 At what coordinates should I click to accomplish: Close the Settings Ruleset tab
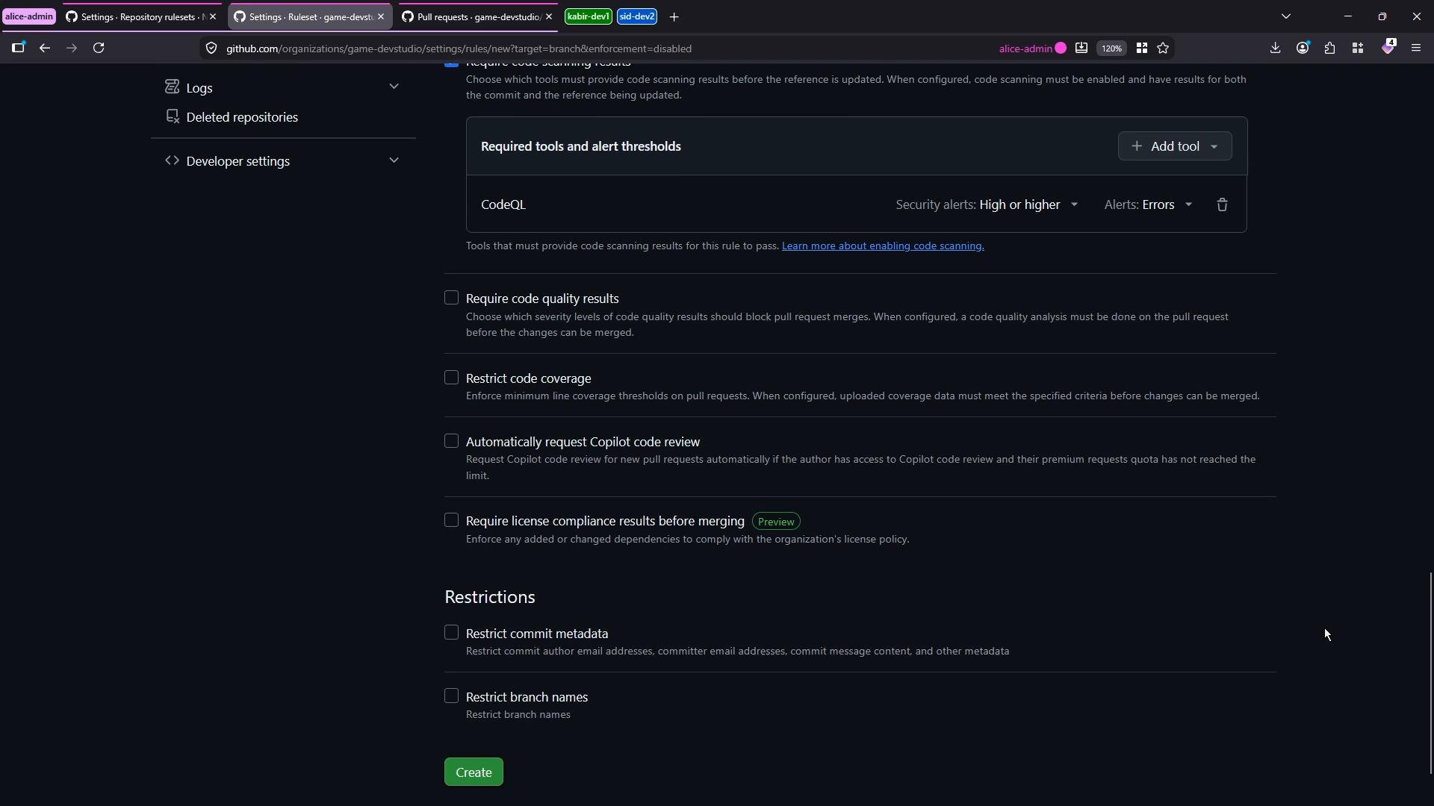[381, 16]
